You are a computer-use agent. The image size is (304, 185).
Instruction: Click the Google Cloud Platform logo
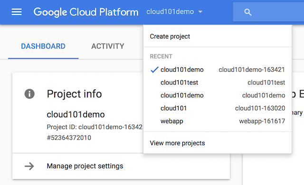(86, 12)
